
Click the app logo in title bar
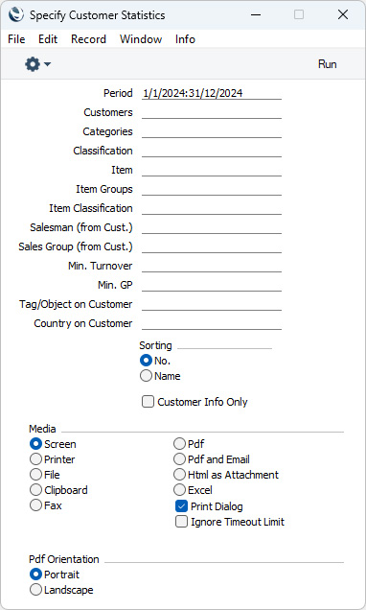coord(16,15)
